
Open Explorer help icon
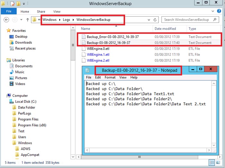(x=219, y=11)
